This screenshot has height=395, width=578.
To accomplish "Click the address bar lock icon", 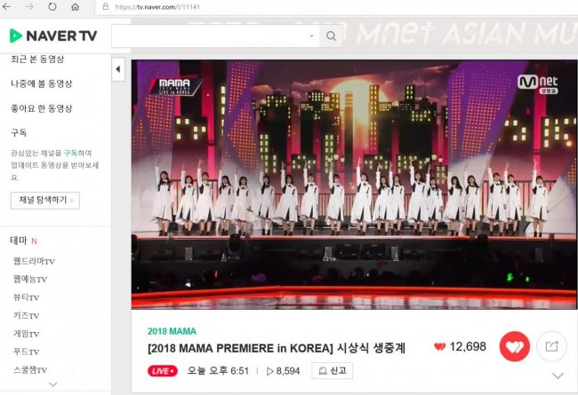I will coord(106,6).
